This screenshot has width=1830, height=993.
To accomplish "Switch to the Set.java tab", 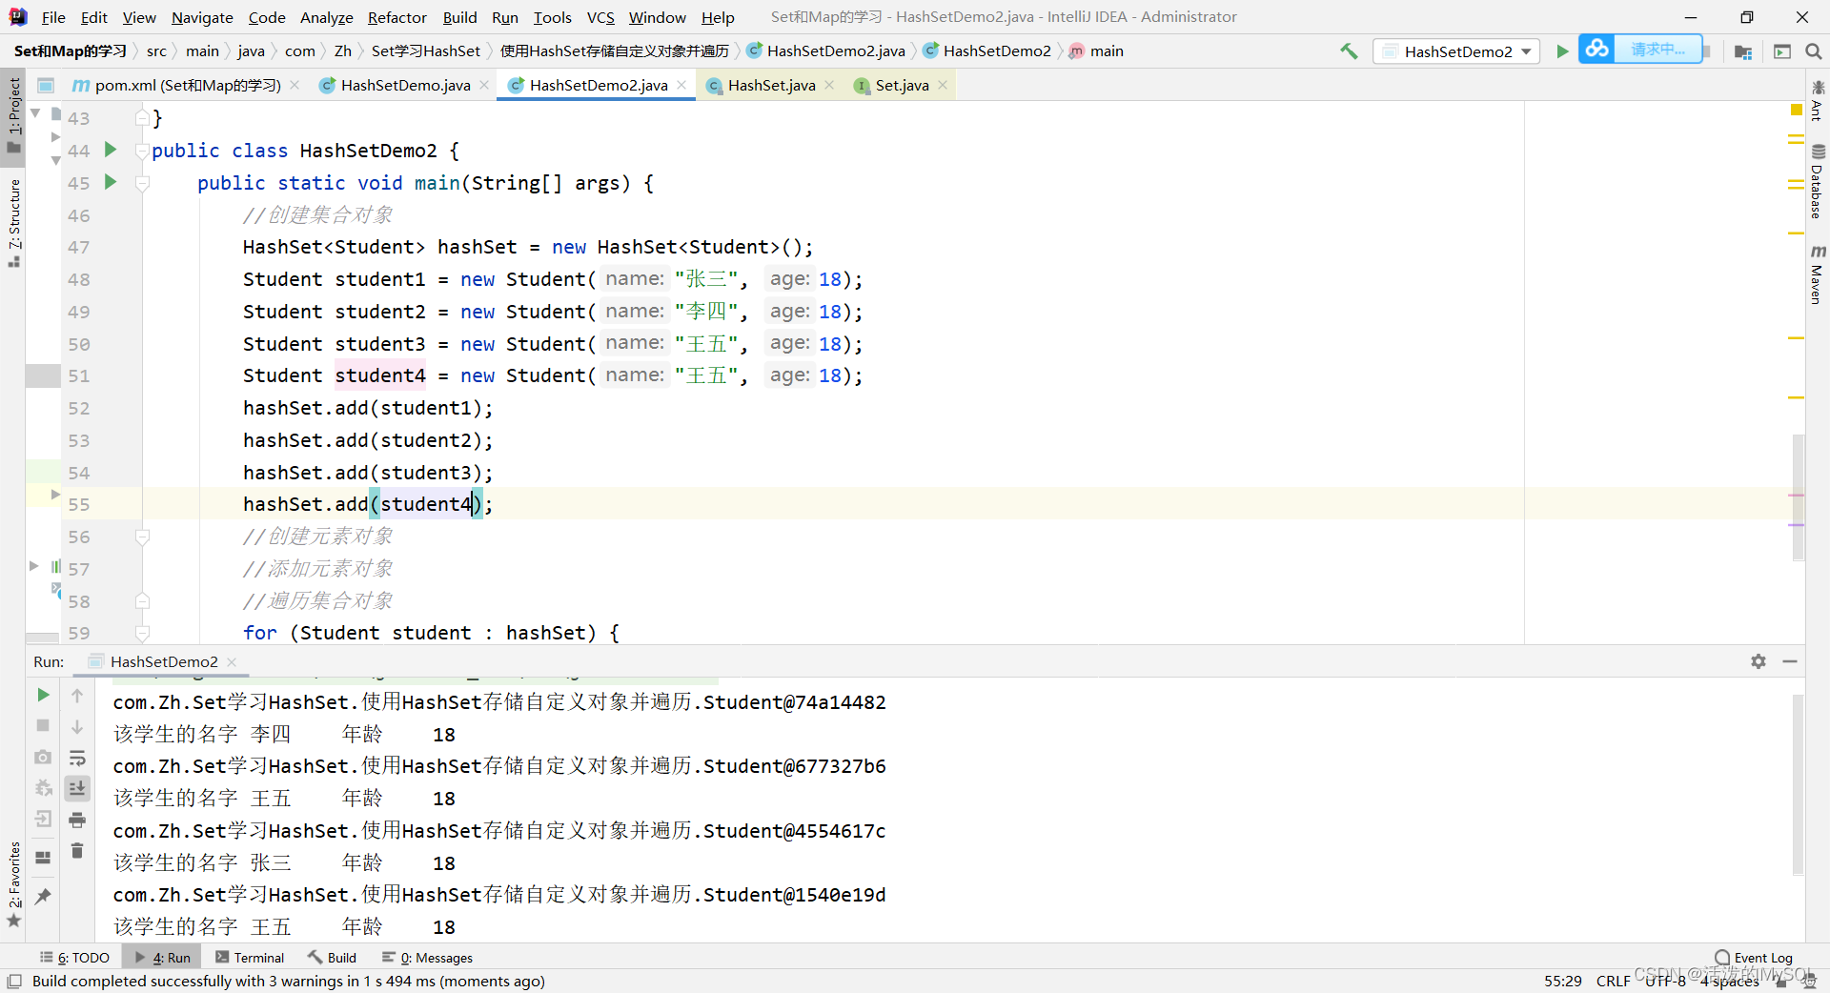I will tap(902, 85).
